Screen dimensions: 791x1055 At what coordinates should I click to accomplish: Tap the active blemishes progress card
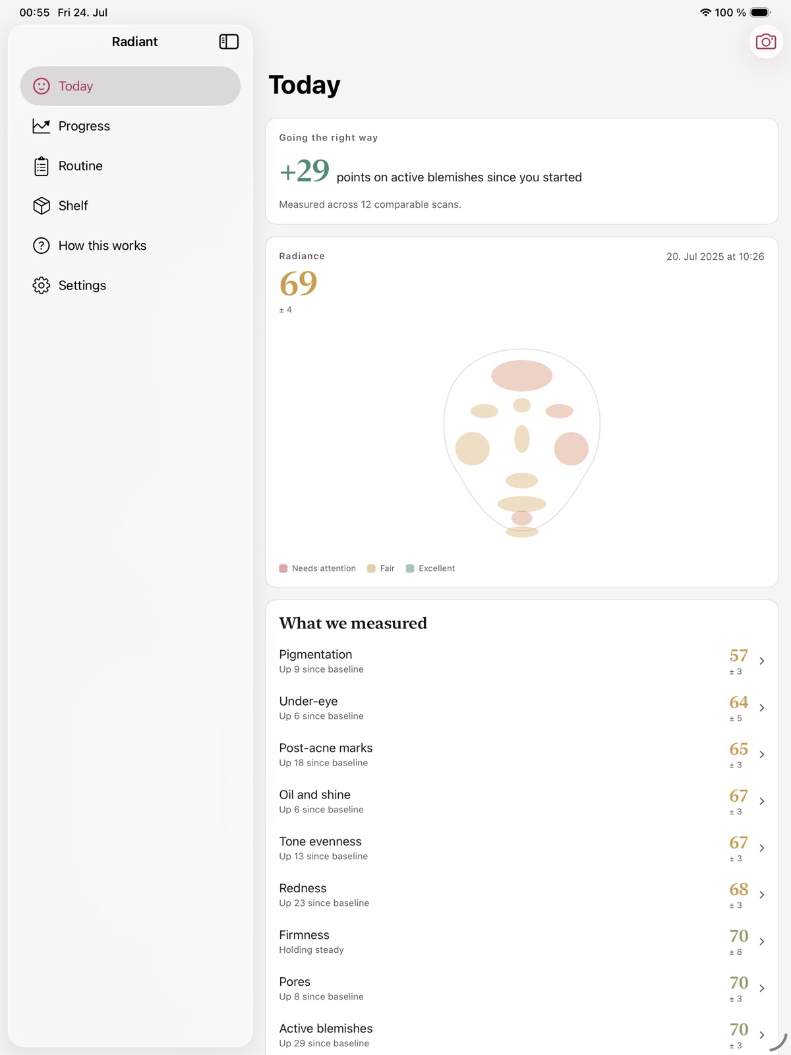pyautogui.click(x=522, y=171)
